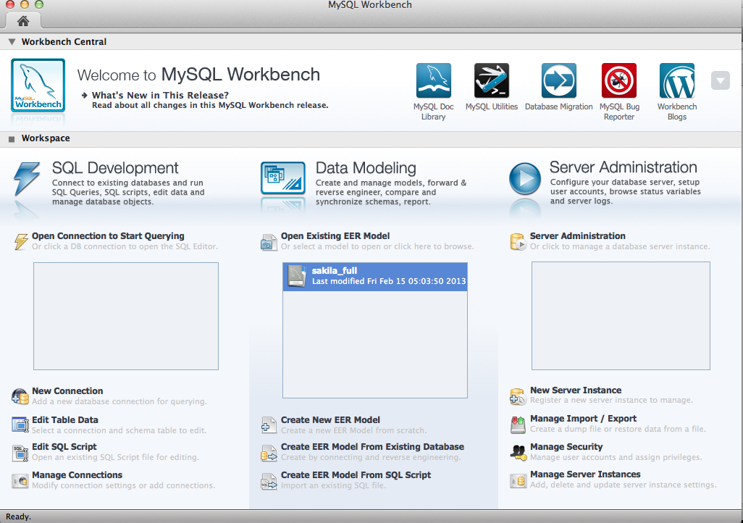Click the Server Administration play icon
The height and width of the screenshot is (523, 743).
[x=524, y=179]
